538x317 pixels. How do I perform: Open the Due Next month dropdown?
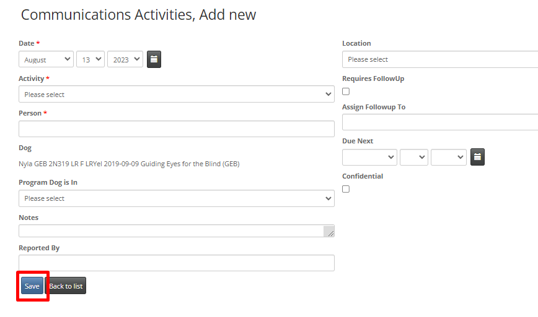pyautogui.click(x=369, y=158)
